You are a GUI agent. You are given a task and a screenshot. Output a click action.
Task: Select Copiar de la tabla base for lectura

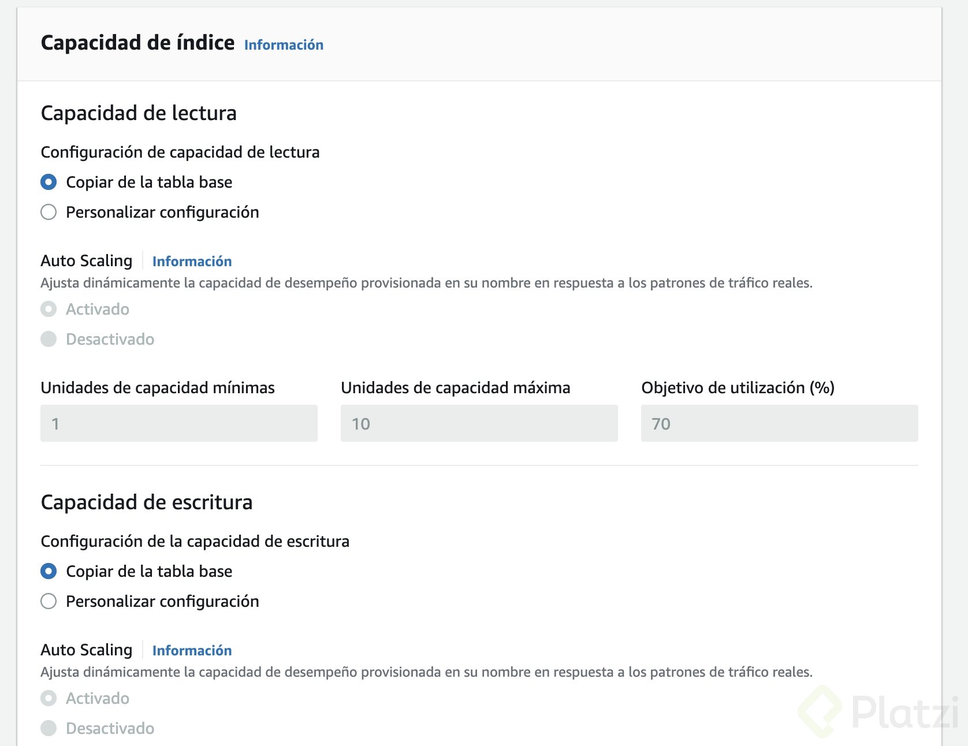coord(49,182)
